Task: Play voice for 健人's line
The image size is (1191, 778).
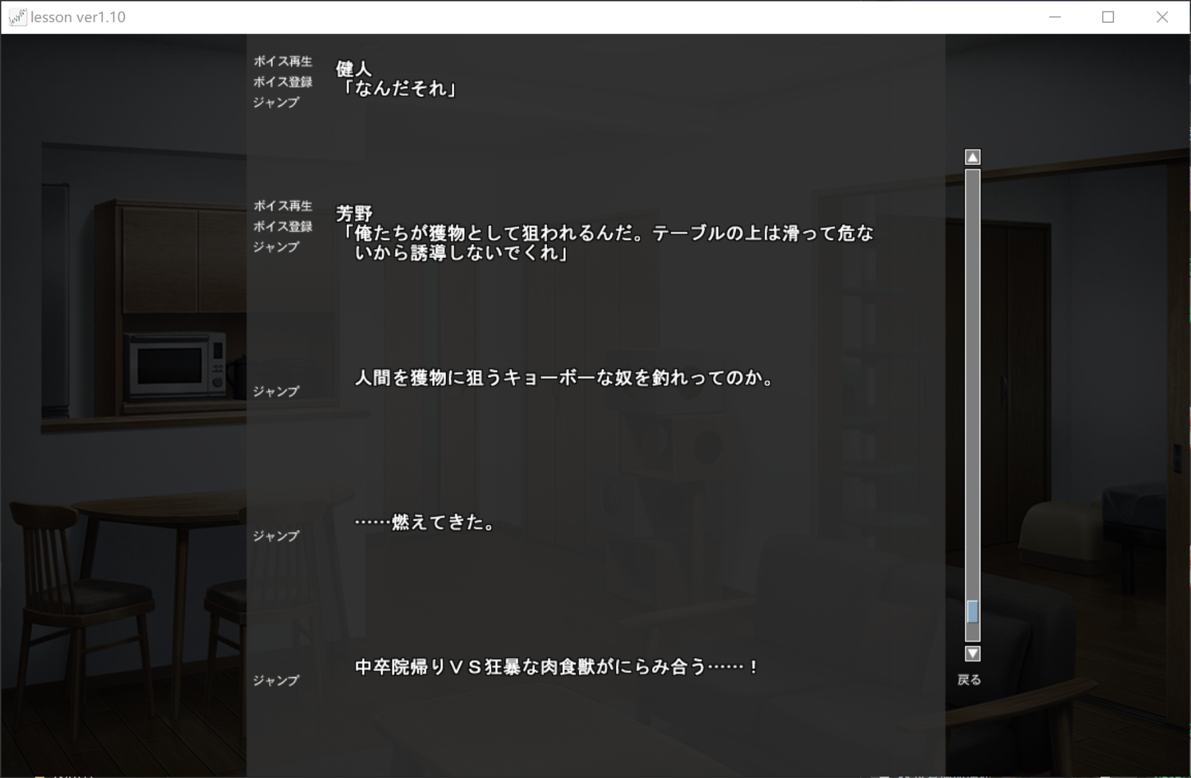Action: click(282, 61)
